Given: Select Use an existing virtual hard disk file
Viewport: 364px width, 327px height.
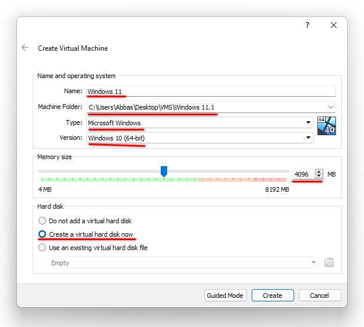Looking at the screenshot, I should click(x=93, y=248).
